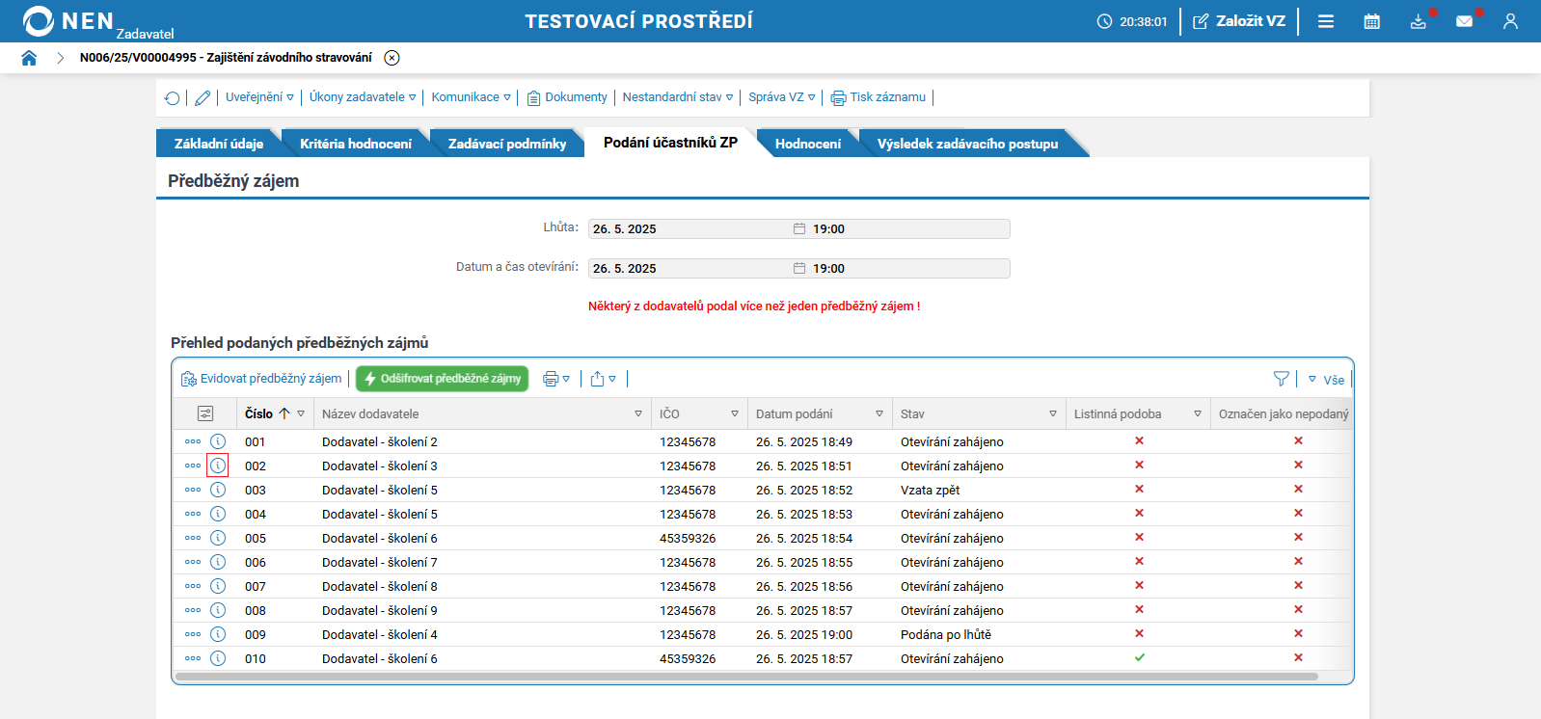Close the N006/25/V00004995 record tab

pos(392,58)
